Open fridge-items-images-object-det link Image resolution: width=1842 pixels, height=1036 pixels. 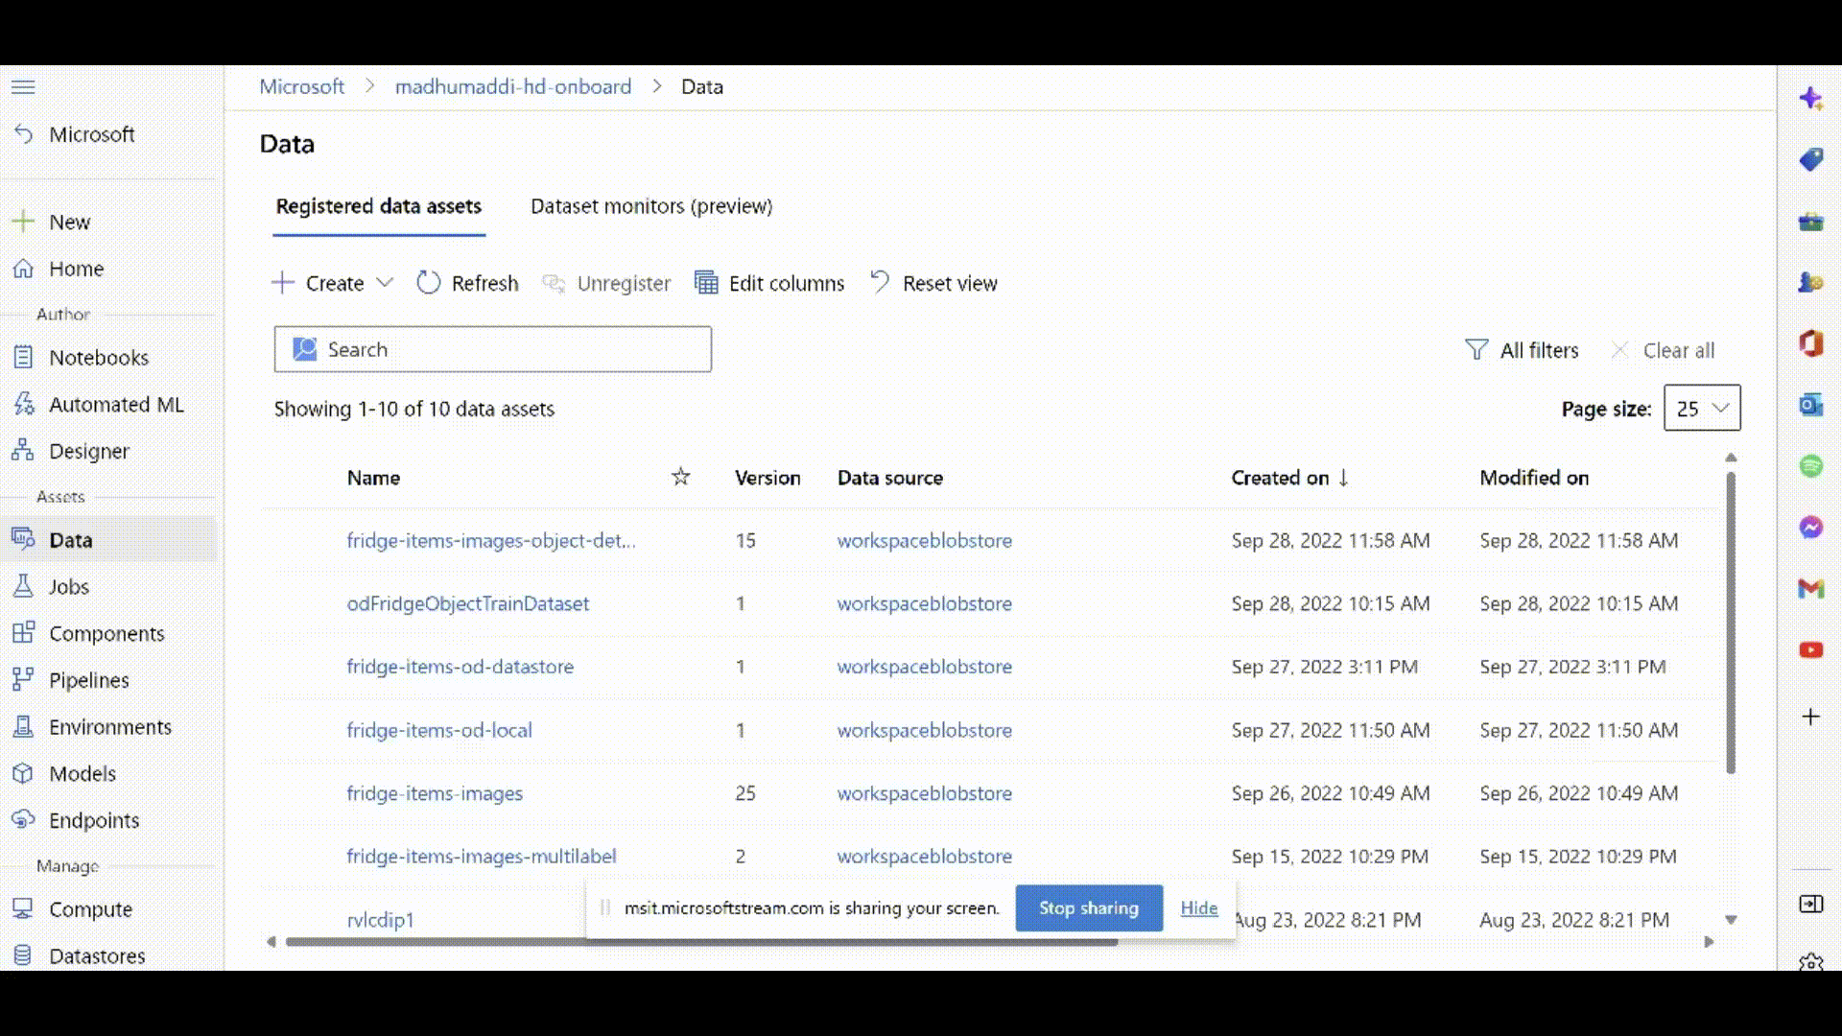click(491, 540)
